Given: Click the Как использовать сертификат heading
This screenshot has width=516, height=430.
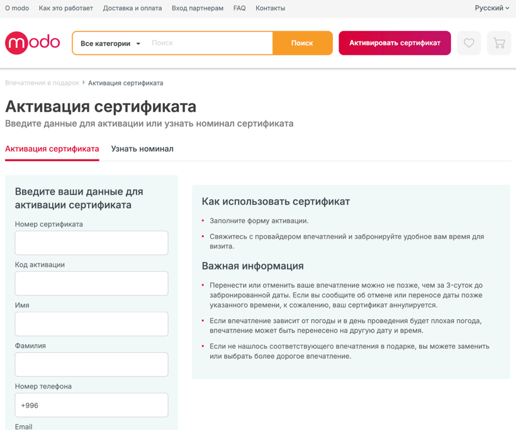Looking at the screenshot, I should point(276,202).
